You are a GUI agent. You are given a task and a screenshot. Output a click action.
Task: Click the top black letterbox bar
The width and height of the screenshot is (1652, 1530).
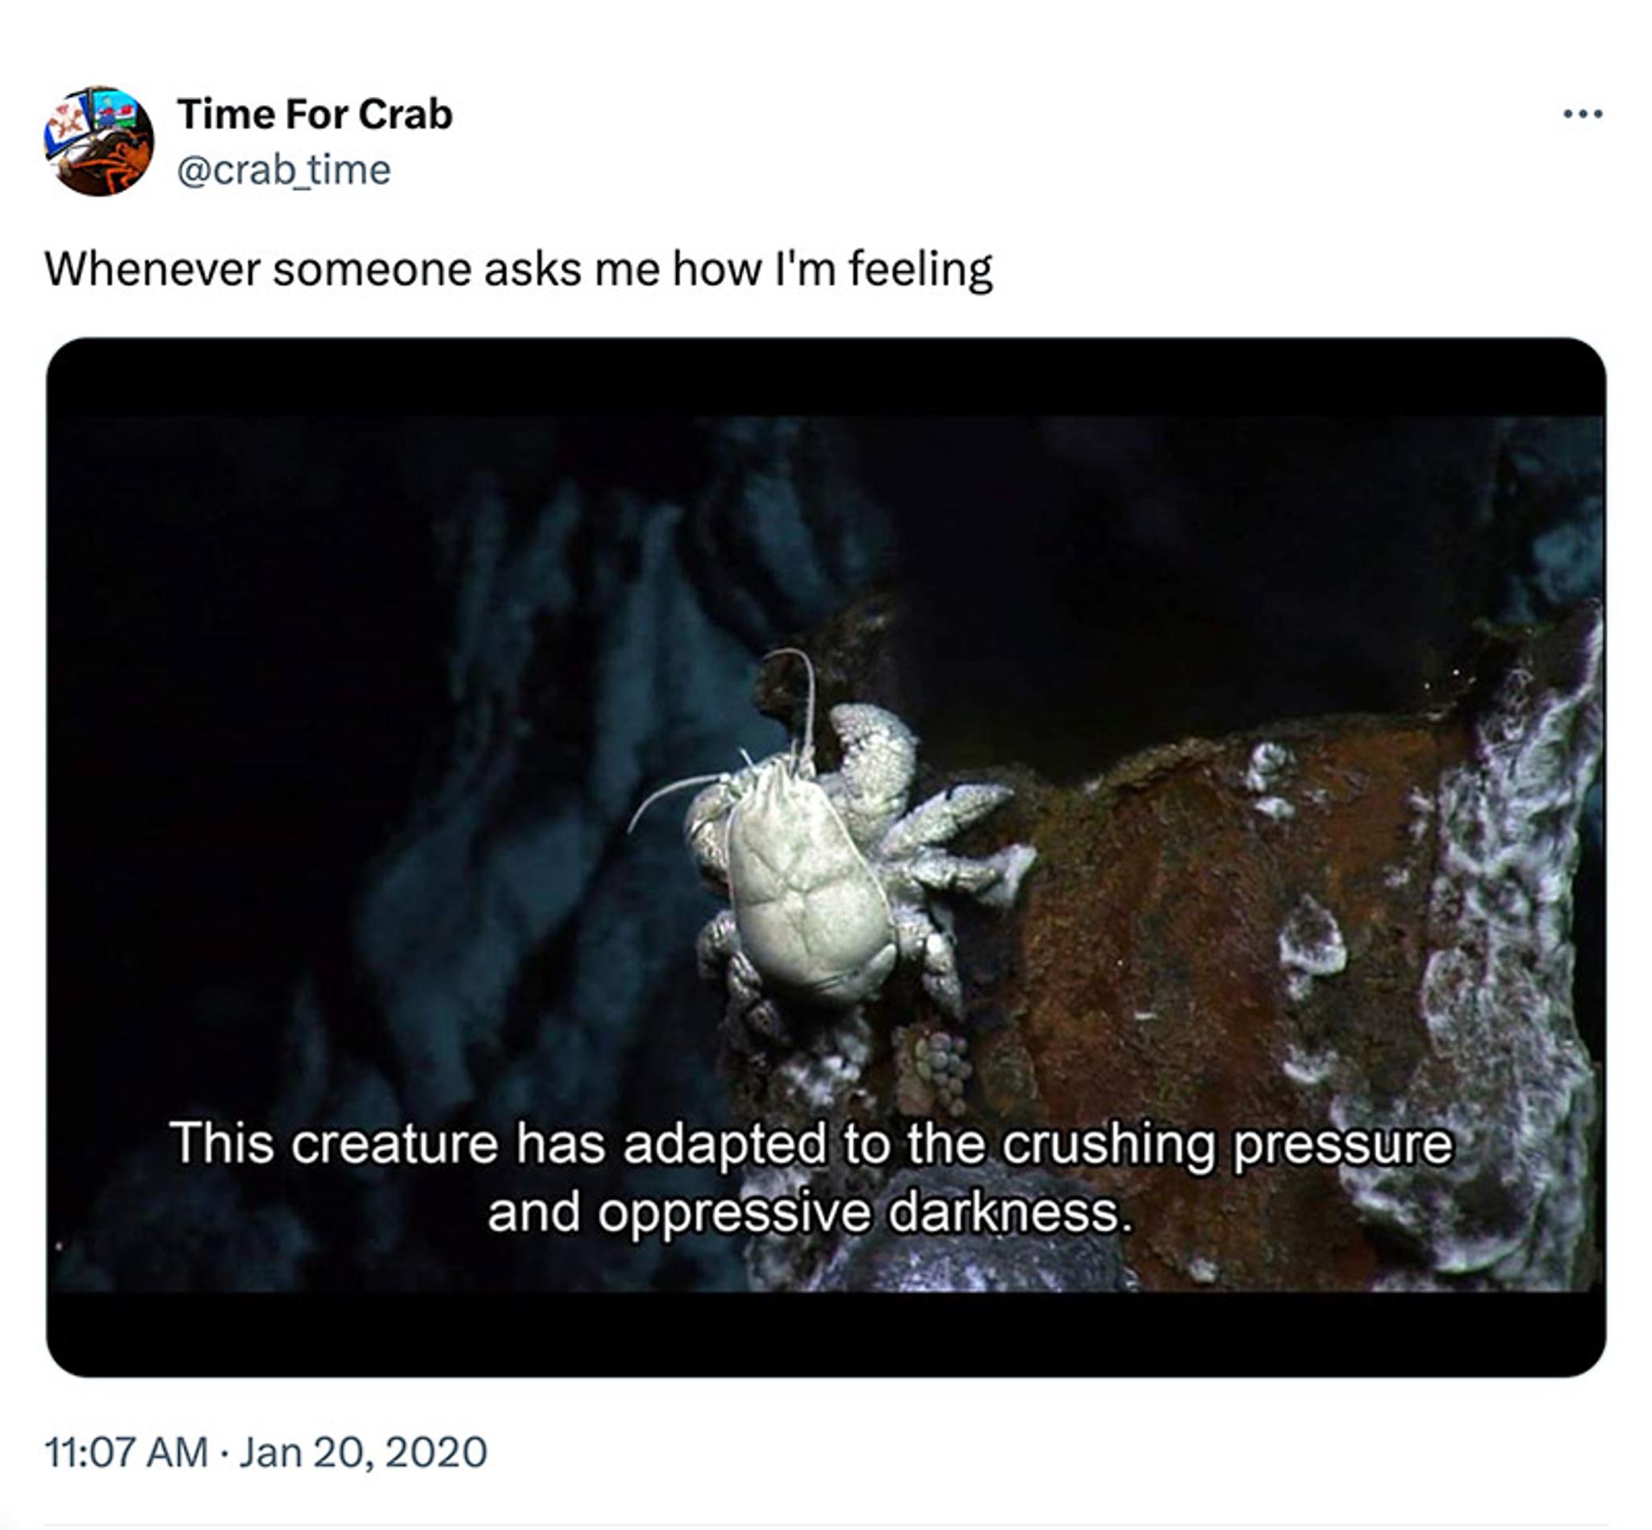pos(825,377)
